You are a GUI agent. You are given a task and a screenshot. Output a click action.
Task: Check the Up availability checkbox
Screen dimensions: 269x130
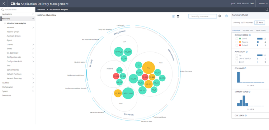(x=237, y=55)
